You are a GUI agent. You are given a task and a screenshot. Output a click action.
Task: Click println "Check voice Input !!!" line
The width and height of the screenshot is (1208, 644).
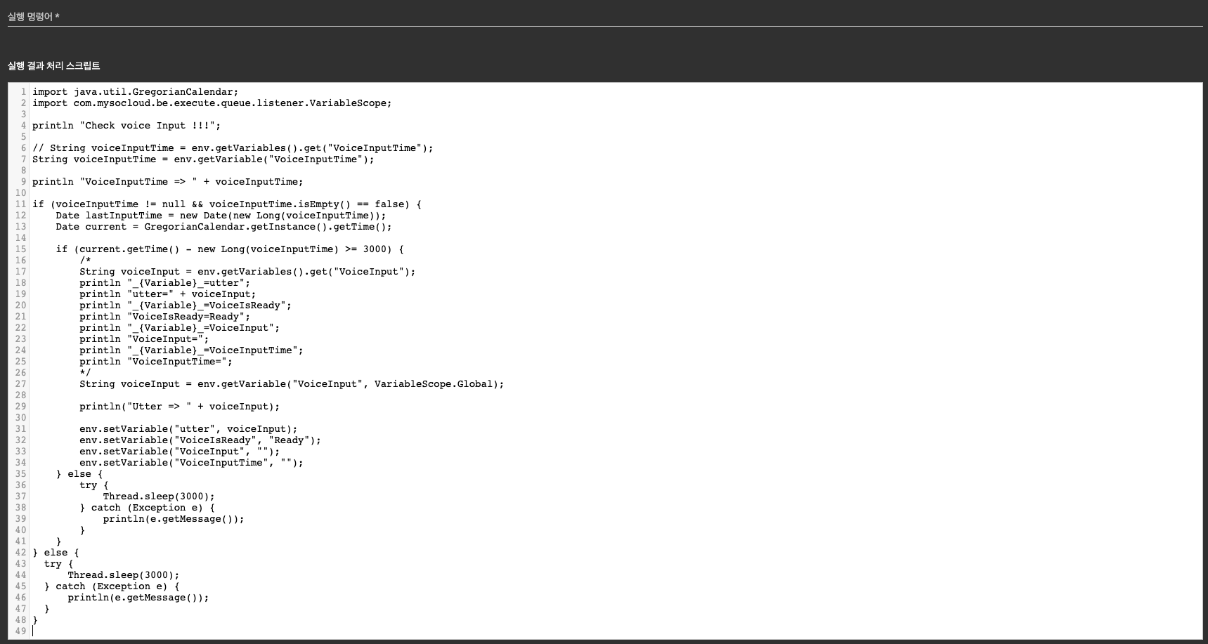(x=126, y=126)
